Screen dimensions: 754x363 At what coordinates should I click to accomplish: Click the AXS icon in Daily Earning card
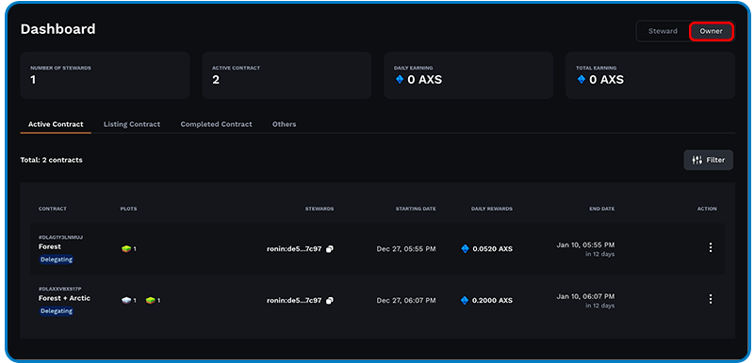point(399,80)
